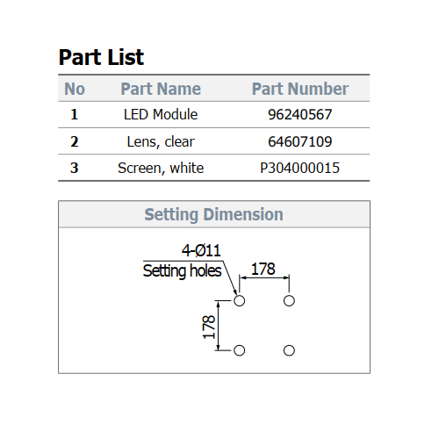439x439 pixels.
Task: Click the top-left setting hole circle
Action: click(x=240, y=300)
